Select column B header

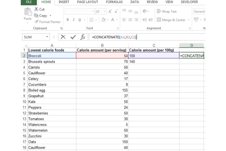[102, 46]
